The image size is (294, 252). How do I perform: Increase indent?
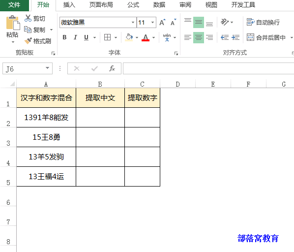point(235,37)
